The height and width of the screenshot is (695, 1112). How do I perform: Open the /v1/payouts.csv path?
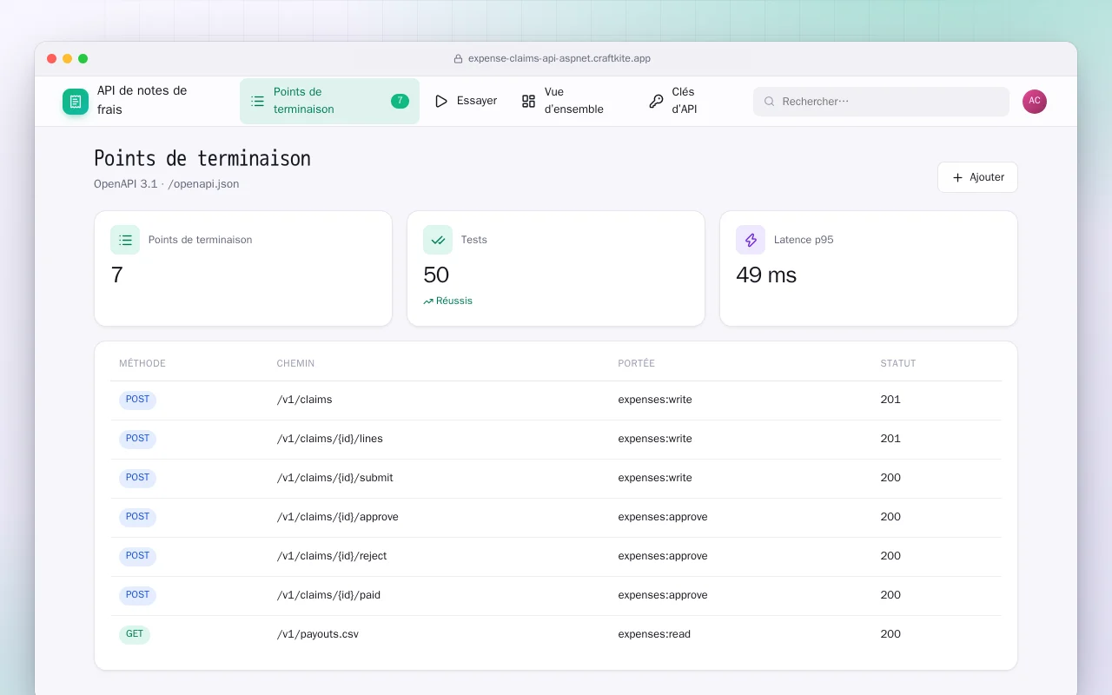(x=318, y=634)
